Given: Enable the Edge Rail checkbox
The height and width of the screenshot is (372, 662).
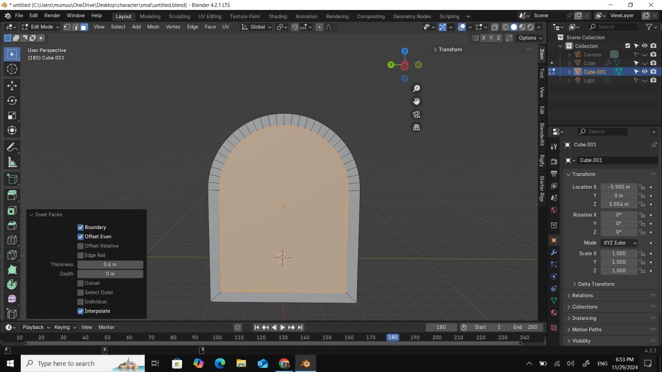Looking at the screenshot, I should coord(80,255).
